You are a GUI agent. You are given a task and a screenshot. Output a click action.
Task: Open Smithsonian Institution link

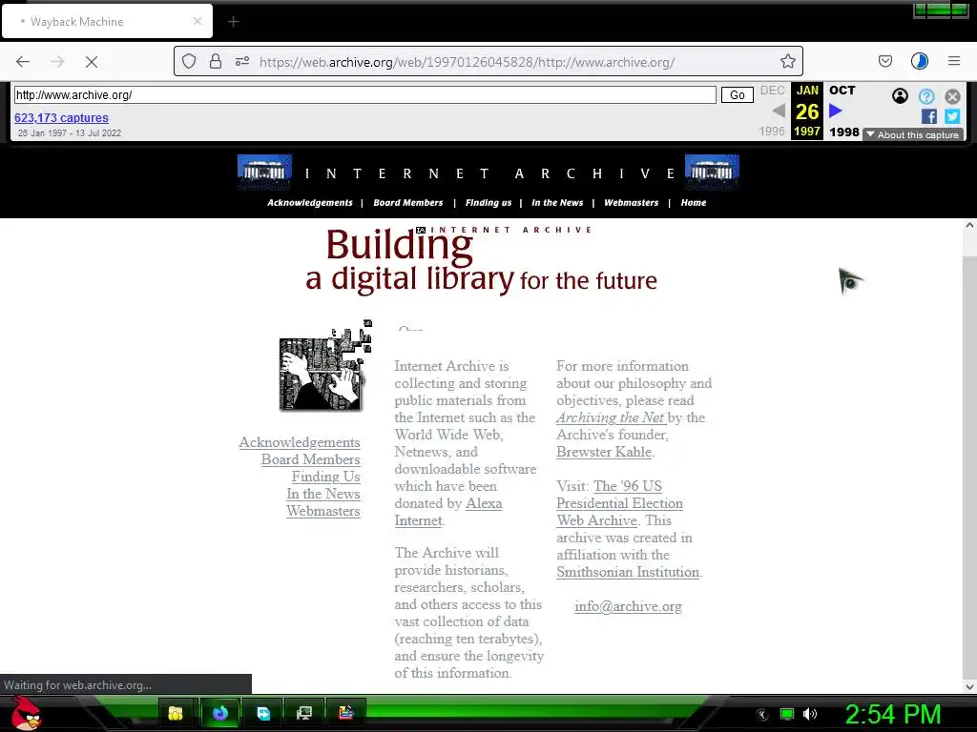[628, 572]
